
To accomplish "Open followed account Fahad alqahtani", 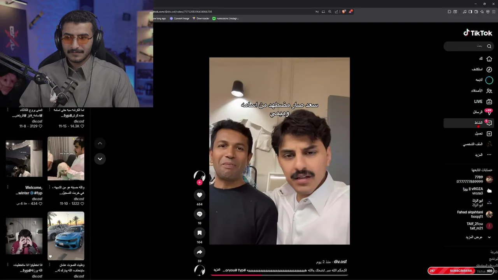I will pyautogui.click(x=475, y=214).
